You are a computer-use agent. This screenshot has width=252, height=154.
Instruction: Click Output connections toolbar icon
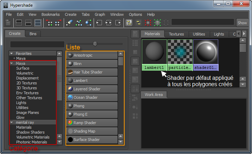[x=118, y=23]
